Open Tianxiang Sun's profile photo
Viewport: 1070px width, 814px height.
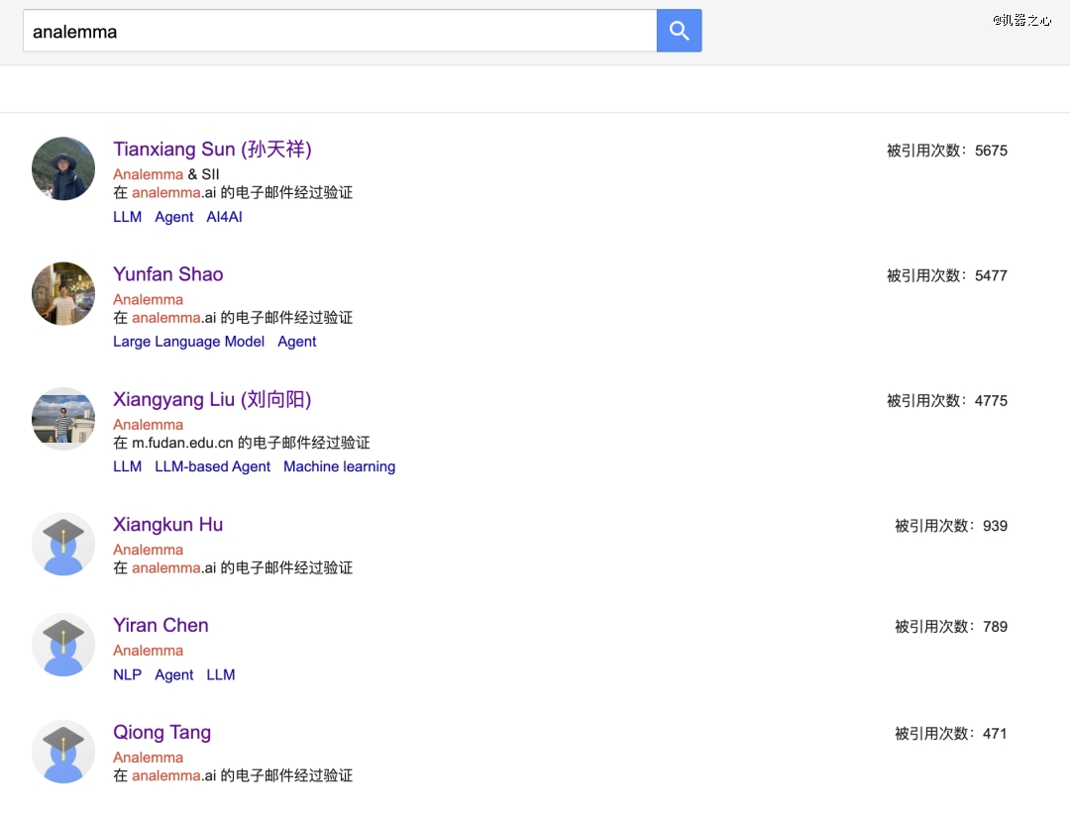[63, 168]
